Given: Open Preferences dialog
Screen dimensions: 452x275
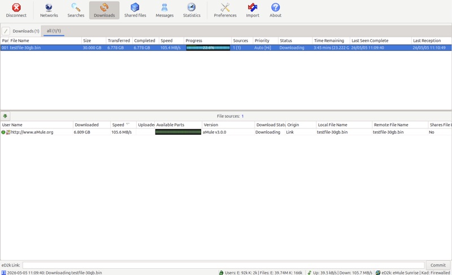Looking at the screenshot, I should click(225, 10).
